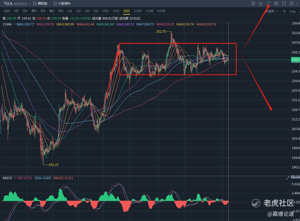Viewport: 300px width, 221px height.
Task: Click the MA6:240.53 legend entry
Action: click(x=125, y=24)
